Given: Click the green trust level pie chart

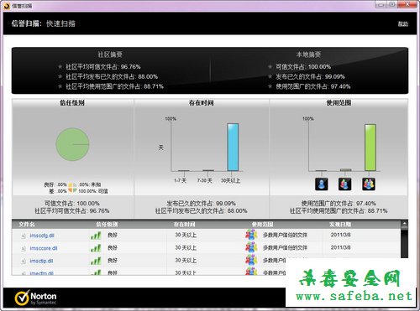Looking at the screenshot, I should 72,144.
